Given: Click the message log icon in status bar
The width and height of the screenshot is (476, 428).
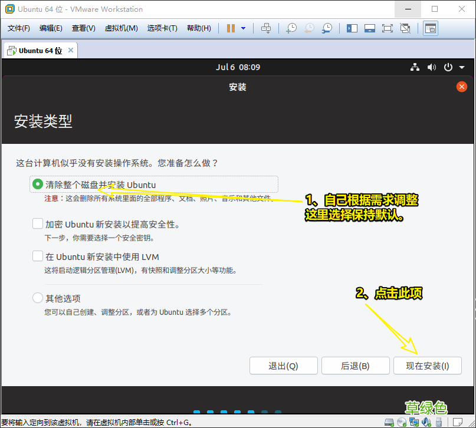Looking at the screenshot, I should (x=458, y=422).
